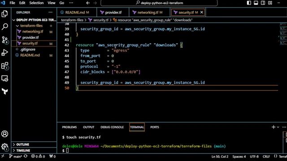
Task: Switch to the README.md editor tab
Action: 77,13
